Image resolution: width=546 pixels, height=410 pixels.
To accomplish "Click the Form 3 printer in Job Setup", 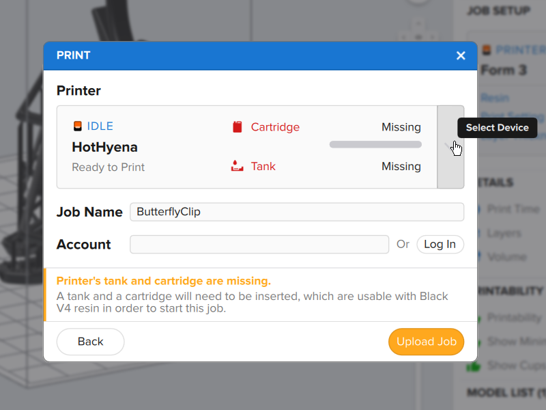I will (x=504, y=70).
